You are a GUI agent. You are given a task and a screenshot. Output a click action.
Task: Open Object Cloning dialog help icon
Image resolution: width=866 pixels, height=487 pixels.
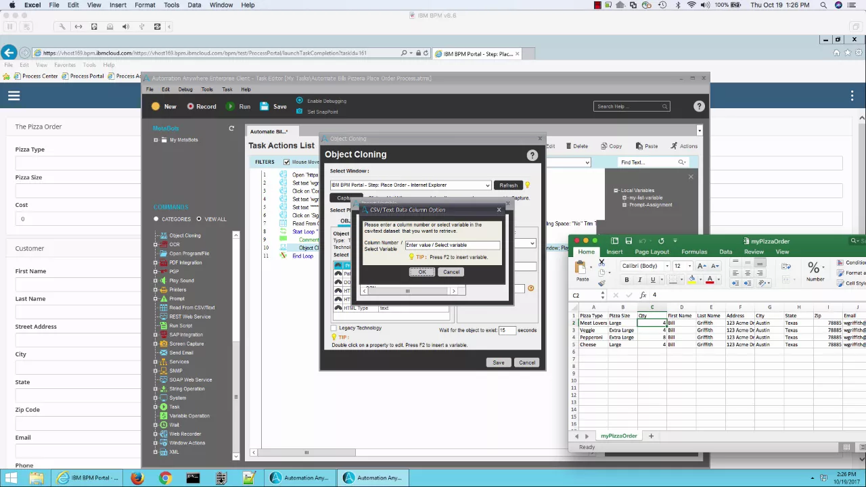click(532, 155)
